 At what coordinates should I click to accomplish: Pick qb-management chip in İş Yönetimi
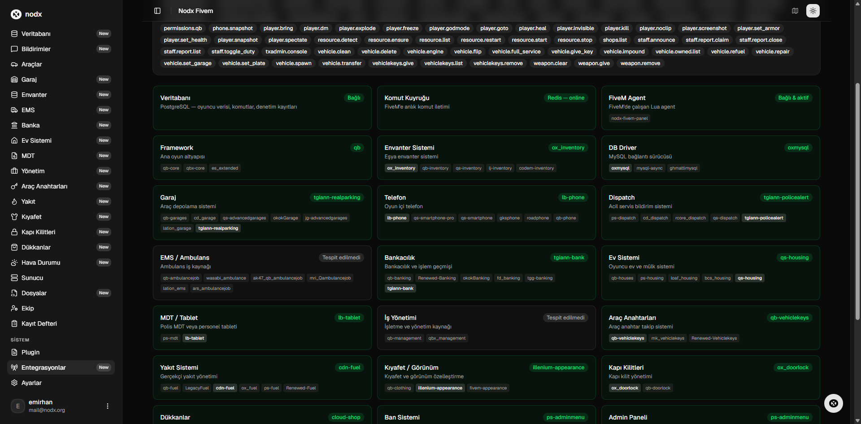click(404, 338)
